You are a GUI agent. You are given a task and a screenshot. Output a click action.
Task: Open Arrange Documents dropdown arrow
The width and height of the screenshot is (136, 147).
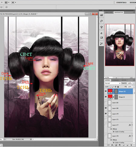(9, 2)
